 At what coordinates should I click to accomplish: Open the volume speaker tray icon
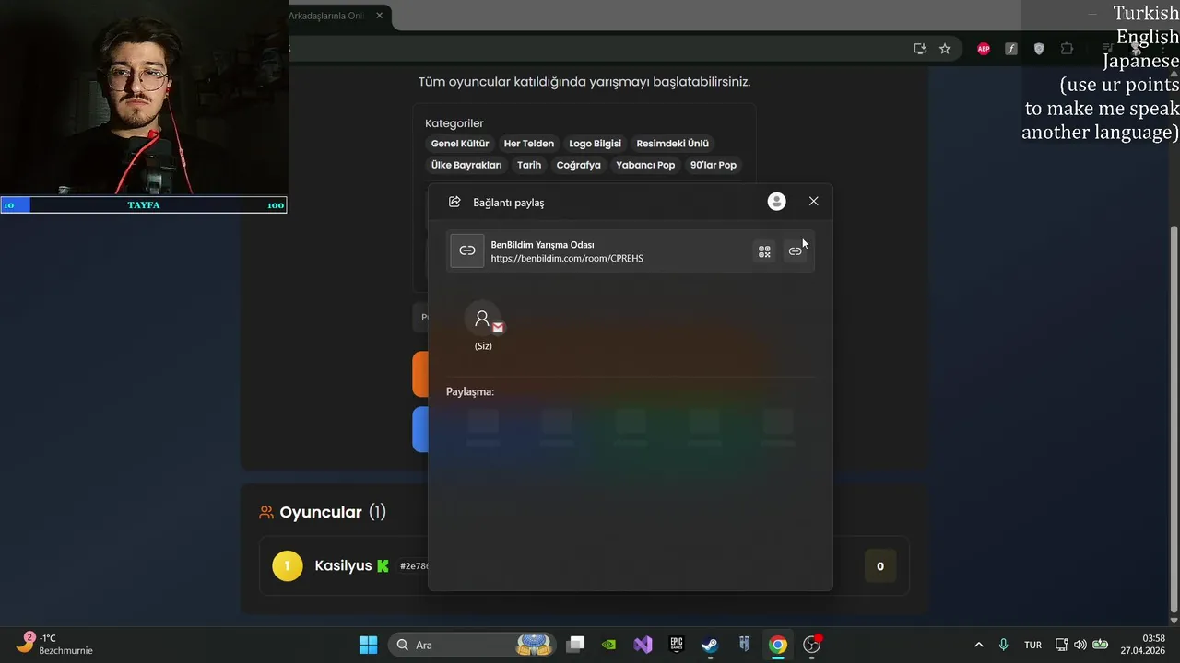1080,645
